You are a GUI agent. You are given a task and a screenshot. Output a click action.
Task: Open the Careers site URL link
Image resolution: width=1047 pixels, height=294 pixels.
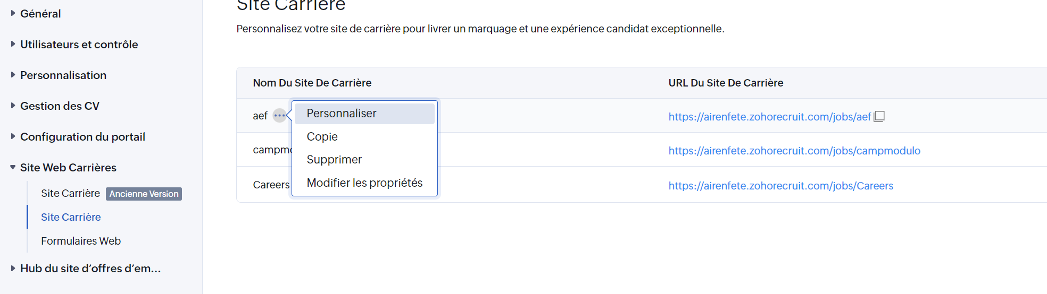click(780, 186)
